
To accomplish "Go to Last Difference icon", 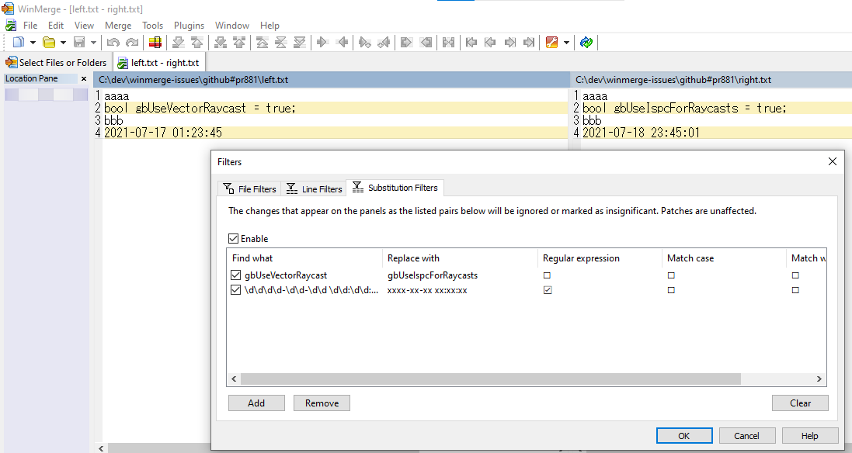I will 299,43.
